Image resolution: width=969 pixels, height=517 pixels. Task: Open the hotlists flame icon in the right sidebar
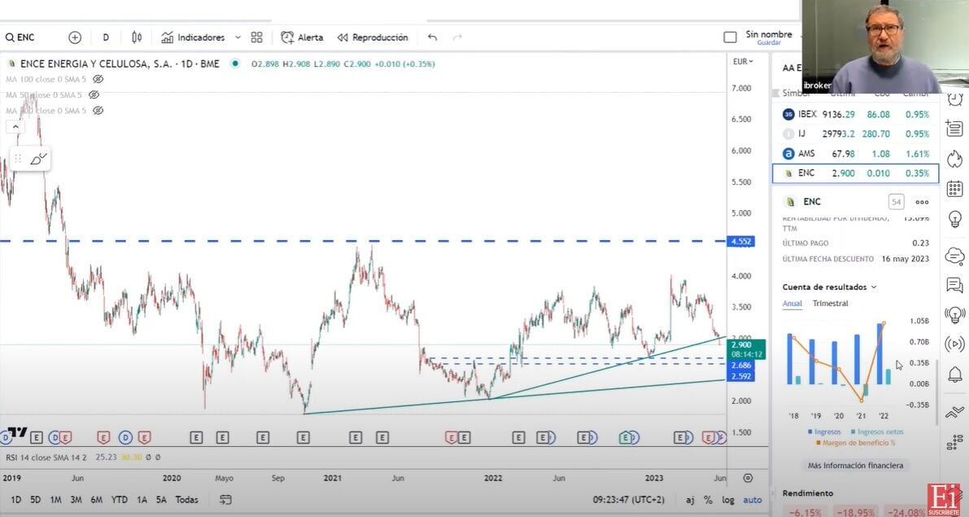click(x=954, y=158)
